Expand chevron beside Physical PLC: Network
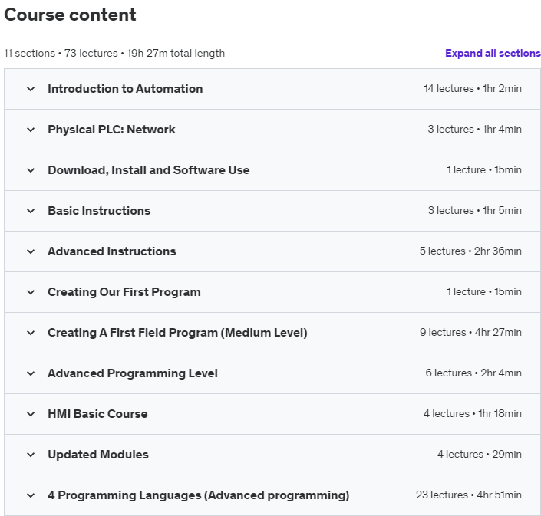 point(31,130)
